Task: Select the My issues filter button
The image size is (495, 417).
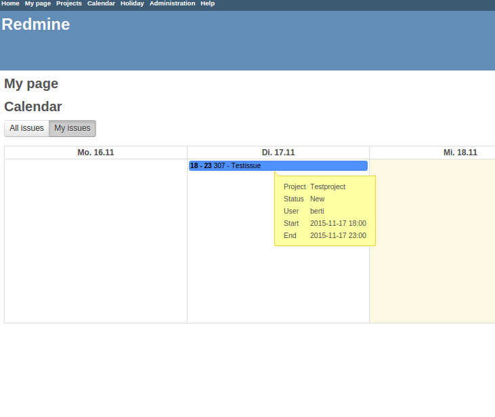Action: pos(72,128)
